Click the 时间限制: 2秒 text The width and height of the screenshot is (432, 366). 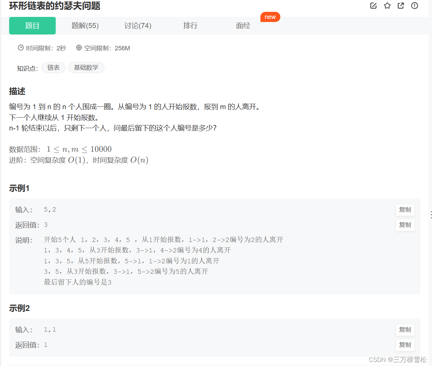(x=46, y=48)
